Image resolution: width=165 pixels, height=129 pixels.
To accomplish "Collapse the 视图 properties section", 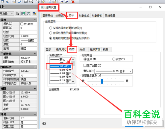I will pyautogui.click(x=35, y=89).
